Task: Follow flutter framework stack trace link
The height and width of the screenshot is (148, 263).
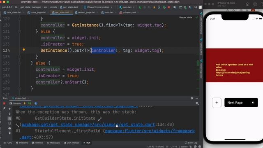Action: pyautogui.click(x=150, y=131)
